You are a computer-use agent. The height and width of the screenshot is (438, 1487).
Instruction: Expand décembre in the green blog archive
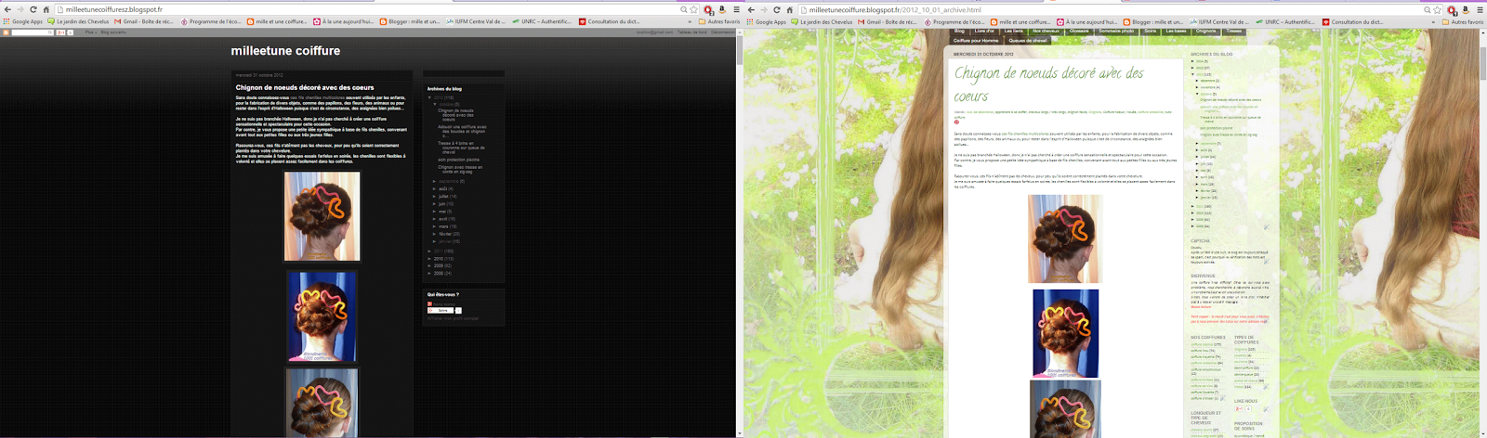coord(1198,81)
